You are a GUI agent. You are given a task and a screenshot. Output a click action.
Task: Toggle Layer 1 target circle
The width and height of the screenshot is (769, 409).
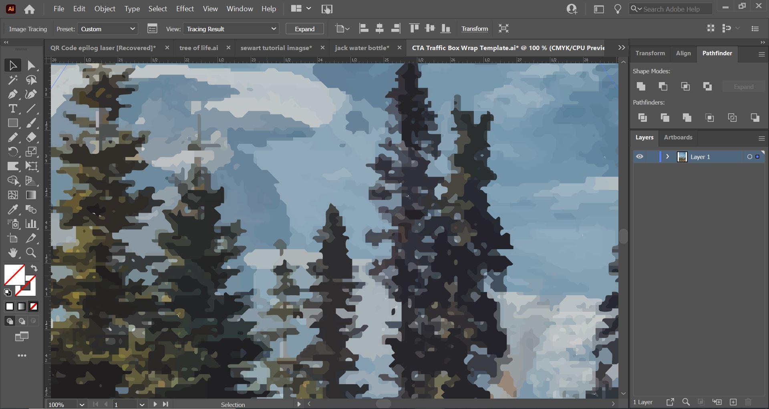point(750,157)
